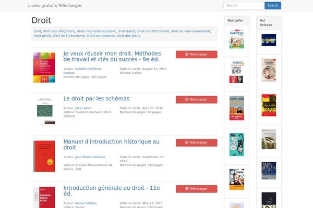
Task: Open author Julie Lallier
Action: [x=83, y=108]
